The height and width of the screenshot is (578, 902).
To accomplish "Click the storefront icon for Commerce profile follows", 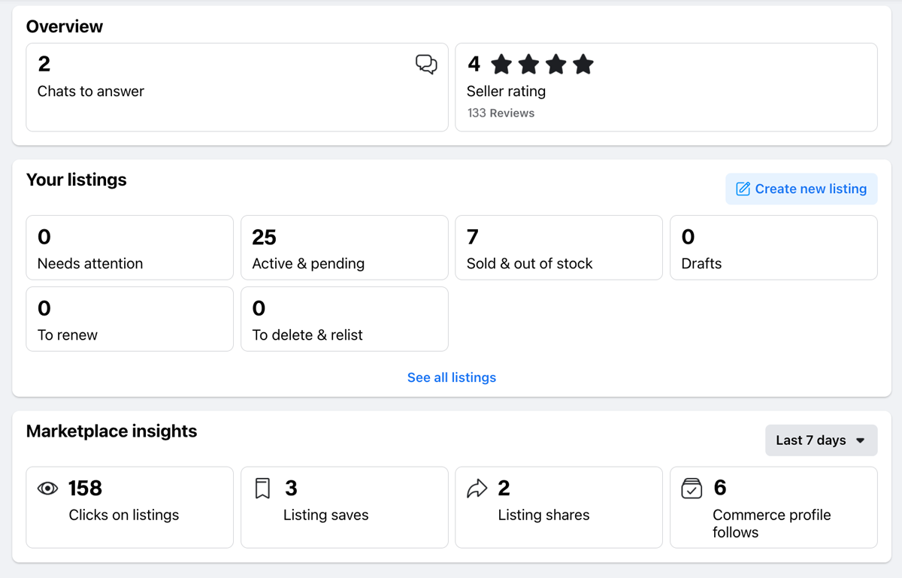I will [692, 488].
